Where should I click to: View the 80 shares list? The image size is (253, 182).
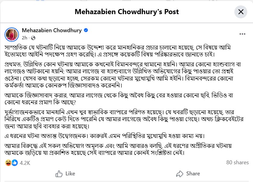click(237, 162)
